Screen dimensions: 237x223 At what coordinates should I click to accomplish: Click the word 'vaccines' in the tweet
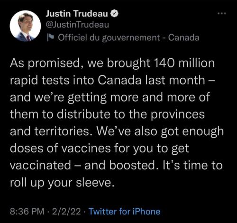pyautogui.click(x=86, y=149)
